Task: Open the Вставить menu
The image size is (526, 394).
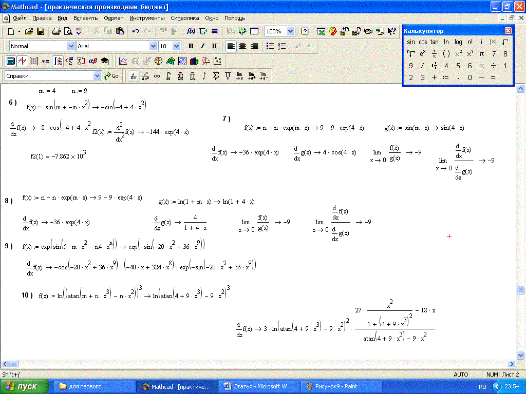Action: click(x=85, y=18)
